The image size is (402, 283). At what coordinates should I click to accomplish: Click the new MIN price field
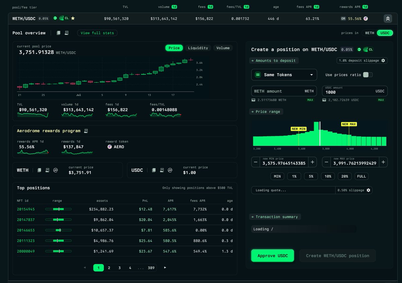coord(284,162)
